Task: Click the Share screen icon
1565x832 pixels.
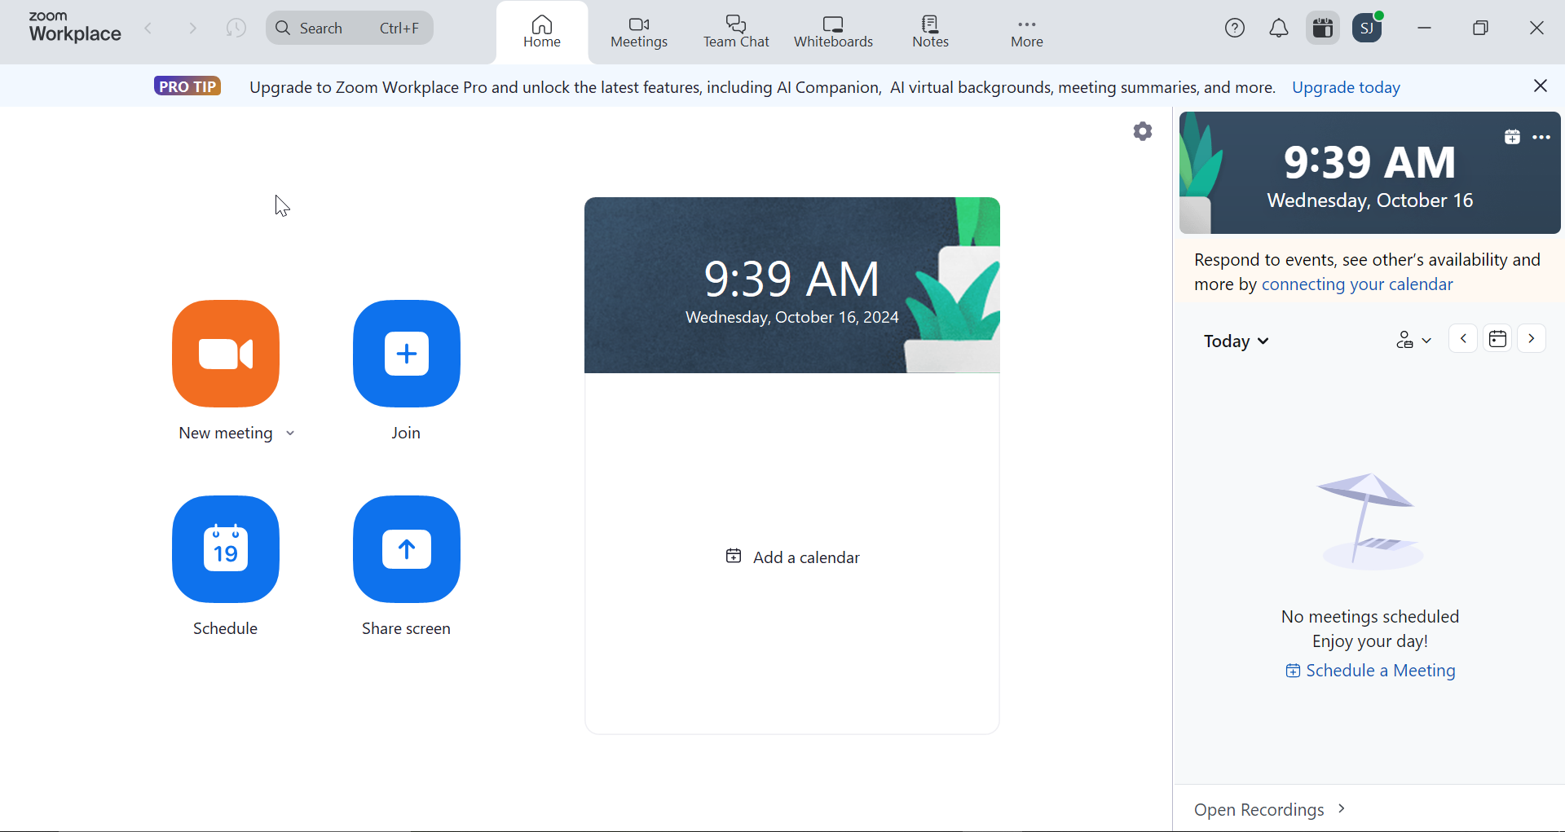Action: [x=406, y=549]
